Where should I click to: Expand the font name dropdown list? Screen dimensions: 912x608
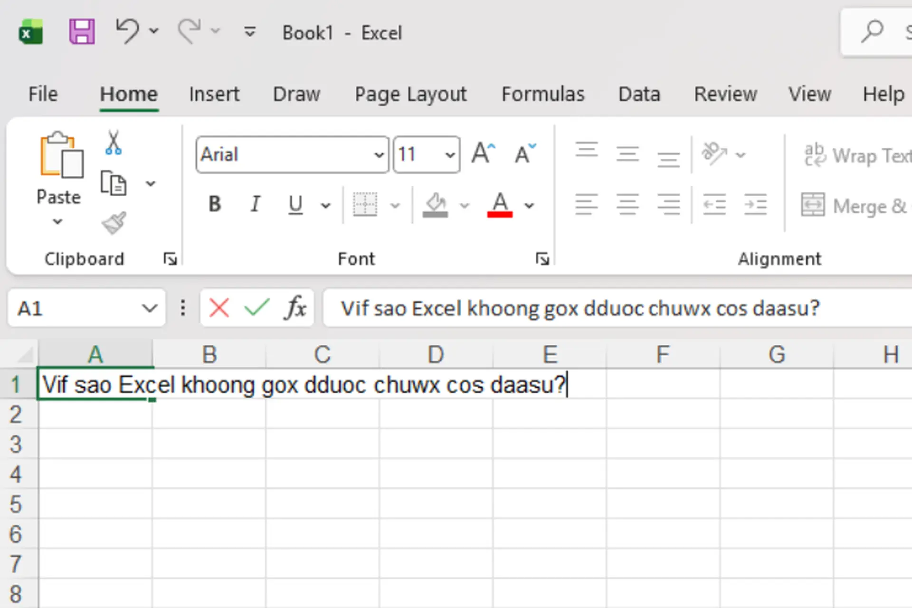click(379, 155)
